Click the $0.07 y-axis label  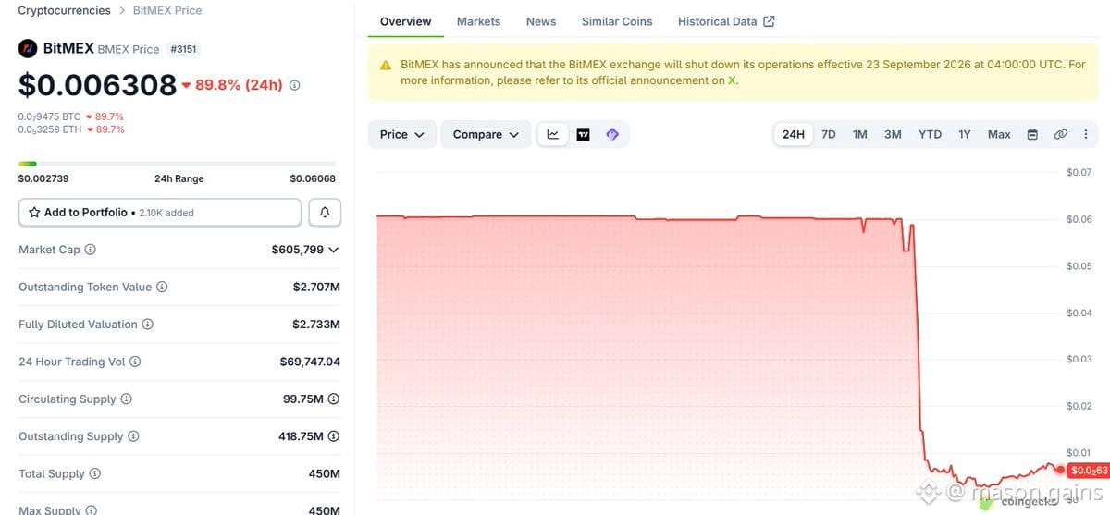(1079, 172)
